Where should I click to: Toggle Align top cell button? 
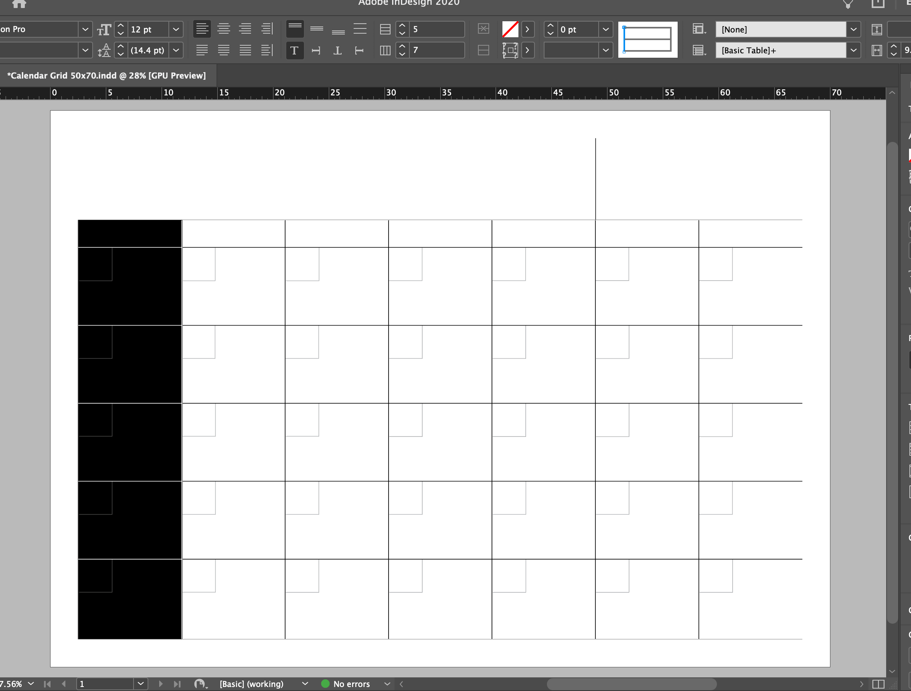coord(295,29)
